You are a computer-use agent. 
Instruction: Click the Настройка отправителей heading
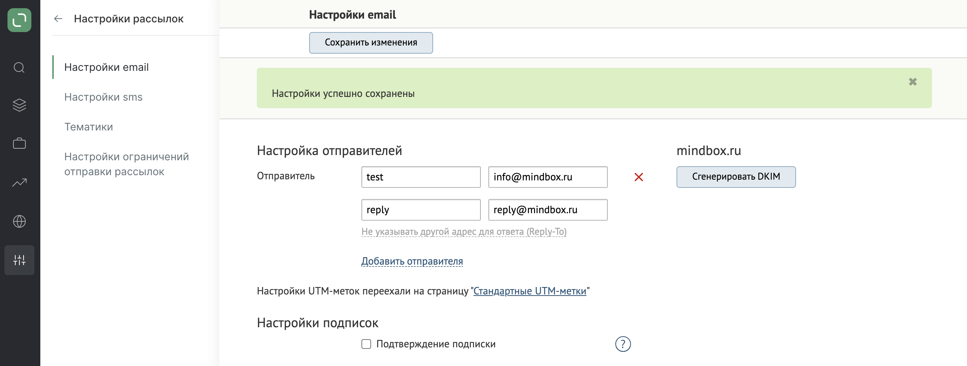pos(329,151)
